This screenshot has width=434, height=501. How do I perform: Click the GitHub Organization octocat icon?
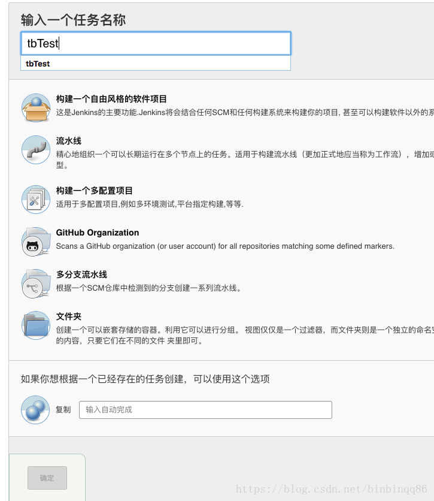(x=36, y=242)
